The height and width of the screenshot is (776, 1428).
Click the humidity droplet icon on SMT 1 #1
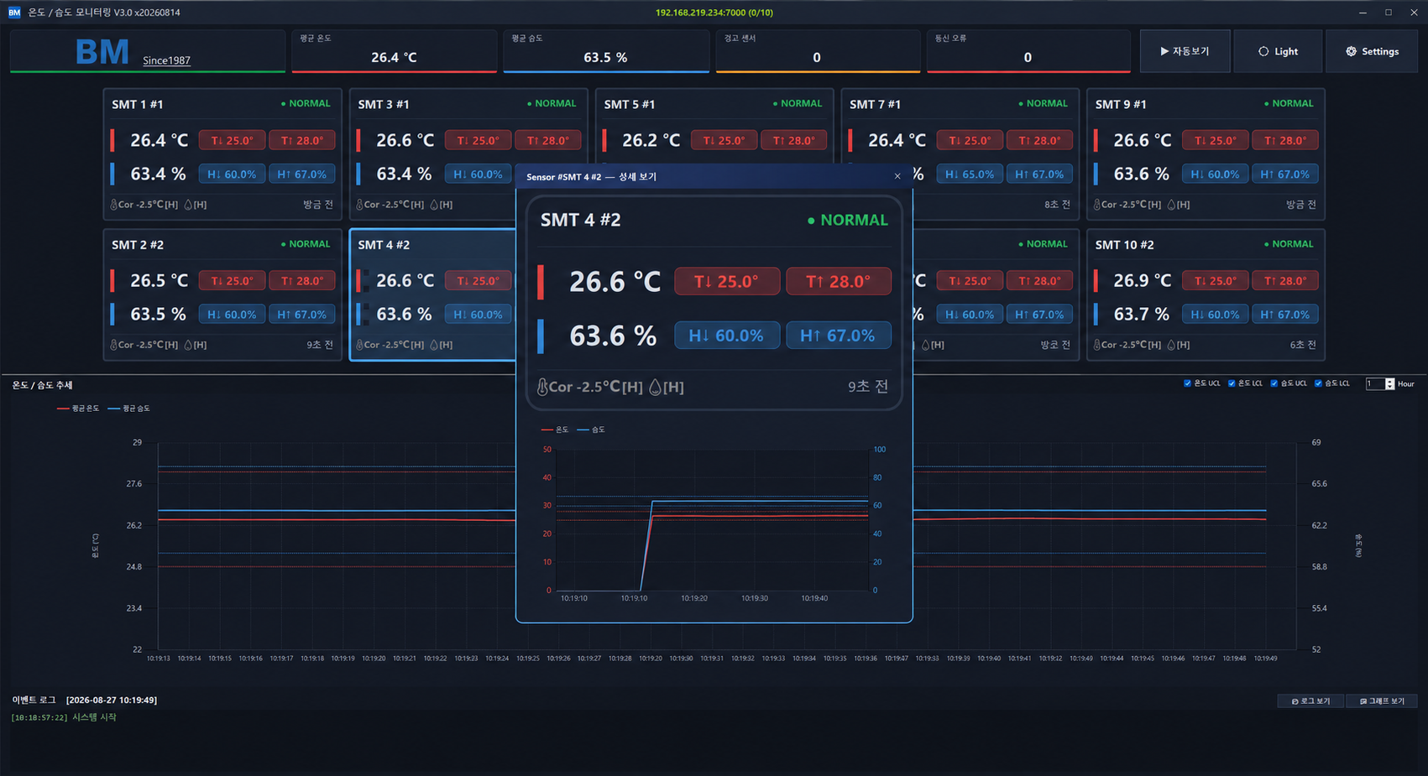(188, 205)
